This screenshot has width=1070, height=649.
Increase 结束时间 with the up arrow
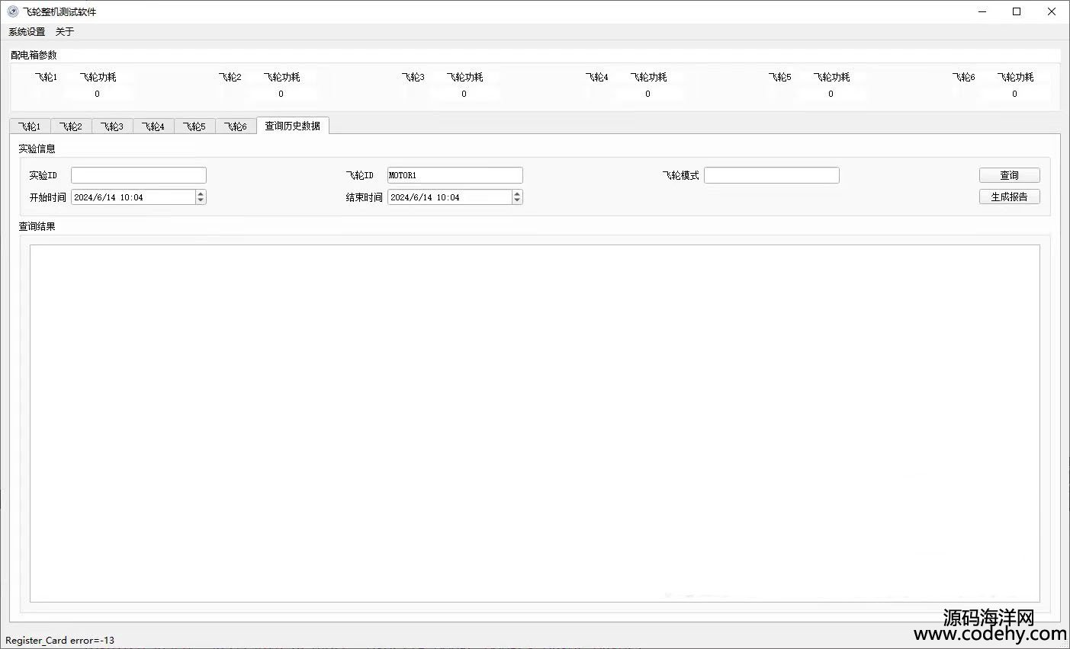click(517, 193)
